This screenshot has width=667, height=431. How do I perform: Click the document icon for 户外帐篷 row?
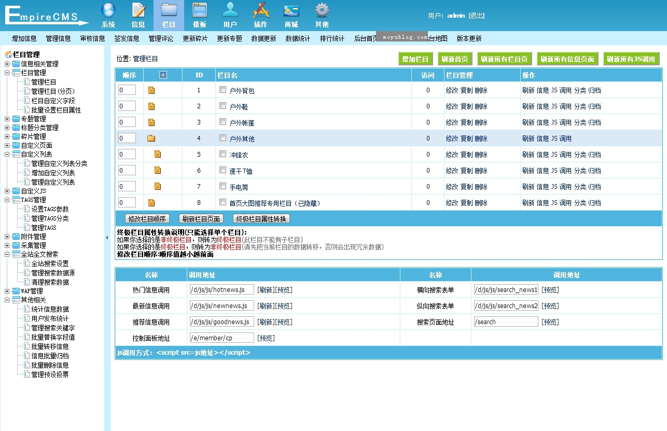coord(151,122)
